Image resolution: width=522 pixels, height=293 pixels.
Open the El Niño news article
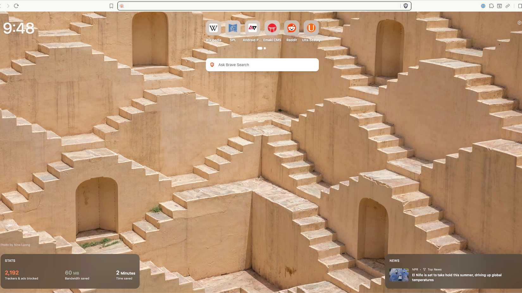pyautogui.click(x=457, y=277)
